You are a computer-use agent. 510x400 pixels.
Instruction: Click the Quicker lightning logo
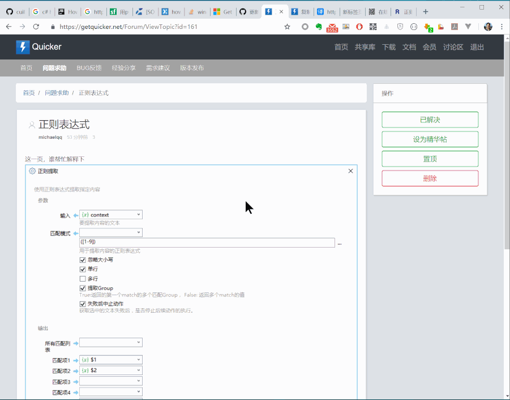tap(22, 46)
